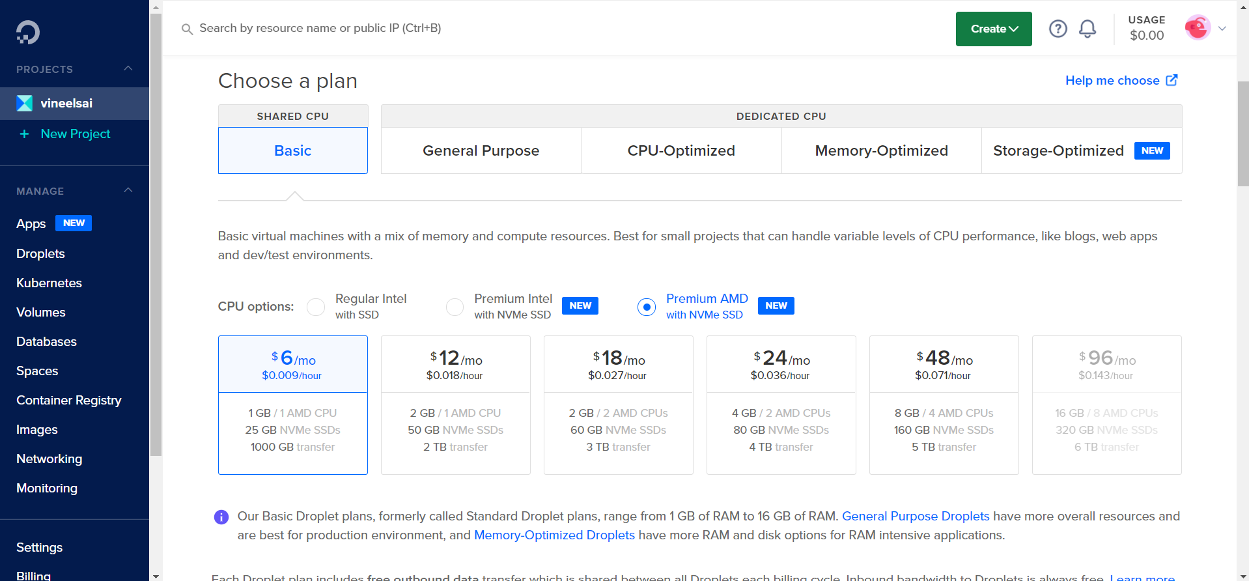
Task: Click the plus icon beside New Project
Action: point(25,134)
